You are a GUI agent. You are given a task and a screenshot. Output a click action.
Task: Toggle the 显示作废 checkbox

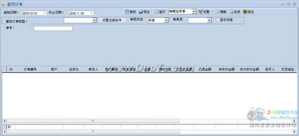pyautogui.click(x=218, y=20)
